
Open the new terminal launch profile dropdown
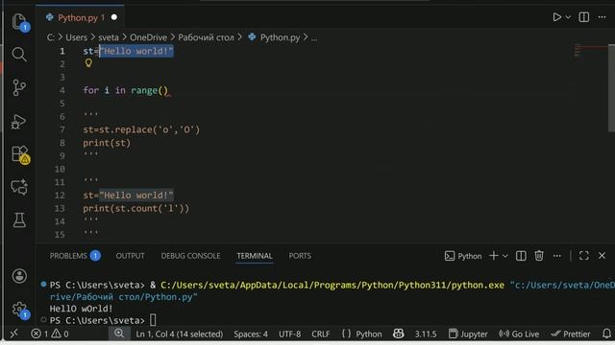(505, 256)
